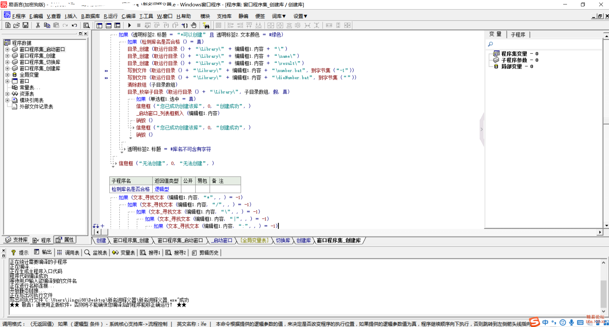This screenshot has width=609, height=327.
Task: Open the 剪辑历史 tab
Action: [x=205, y=252]
